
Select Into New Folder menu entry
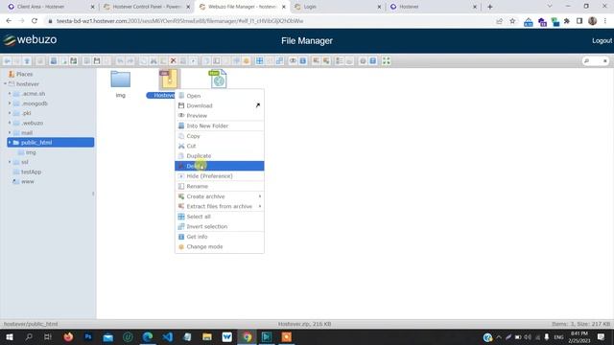pos(220,126)
